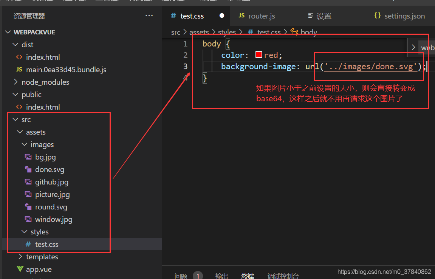Viewport: 435px width, 279px height.
Task: Collapse the src folder
Action: point(15,119)
